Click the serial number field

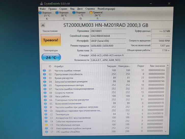click(x=108, y=36)
